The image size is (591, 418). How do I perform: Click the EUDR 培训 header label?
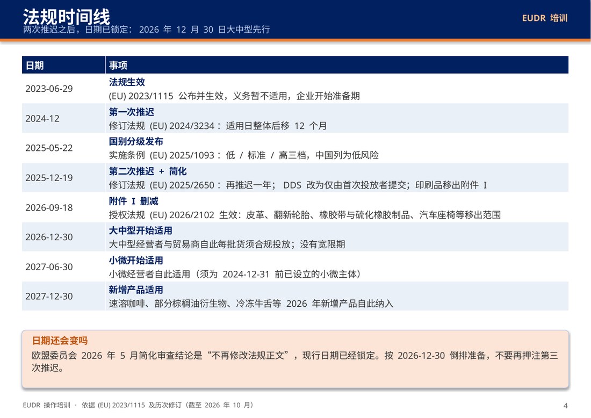[x=545, y=18]
